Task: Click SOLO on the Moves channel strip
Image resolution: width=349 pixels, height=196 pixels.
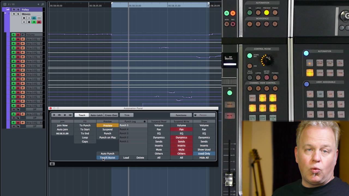Action: pos(230,104)
